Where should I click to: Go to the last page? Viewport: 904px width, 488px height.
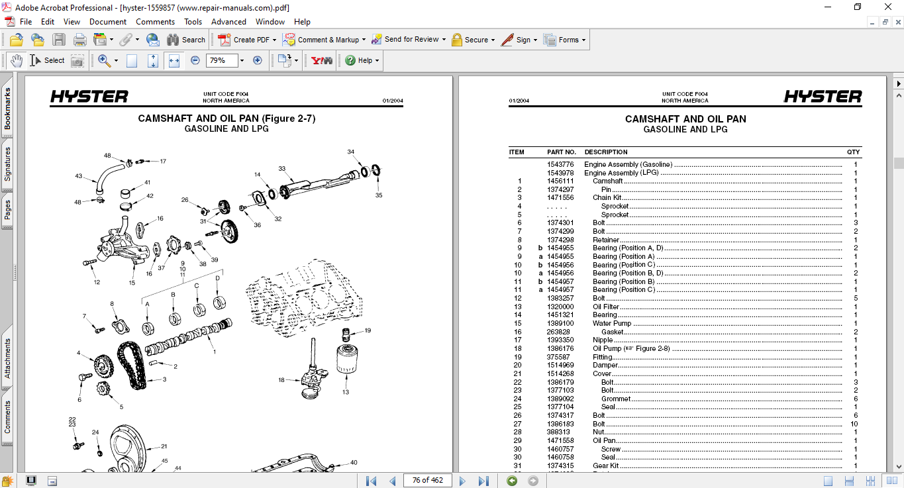[x=483, y=481]
